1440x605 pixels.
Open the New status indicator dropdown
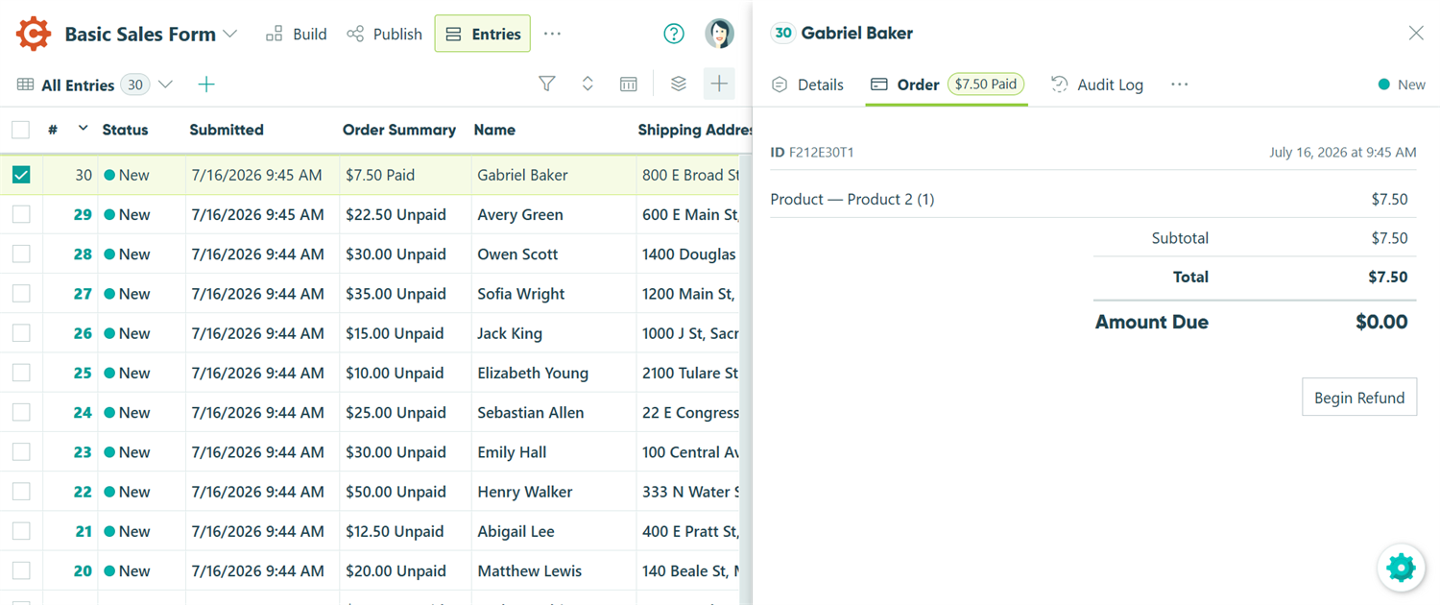[x=1402, y=85]
